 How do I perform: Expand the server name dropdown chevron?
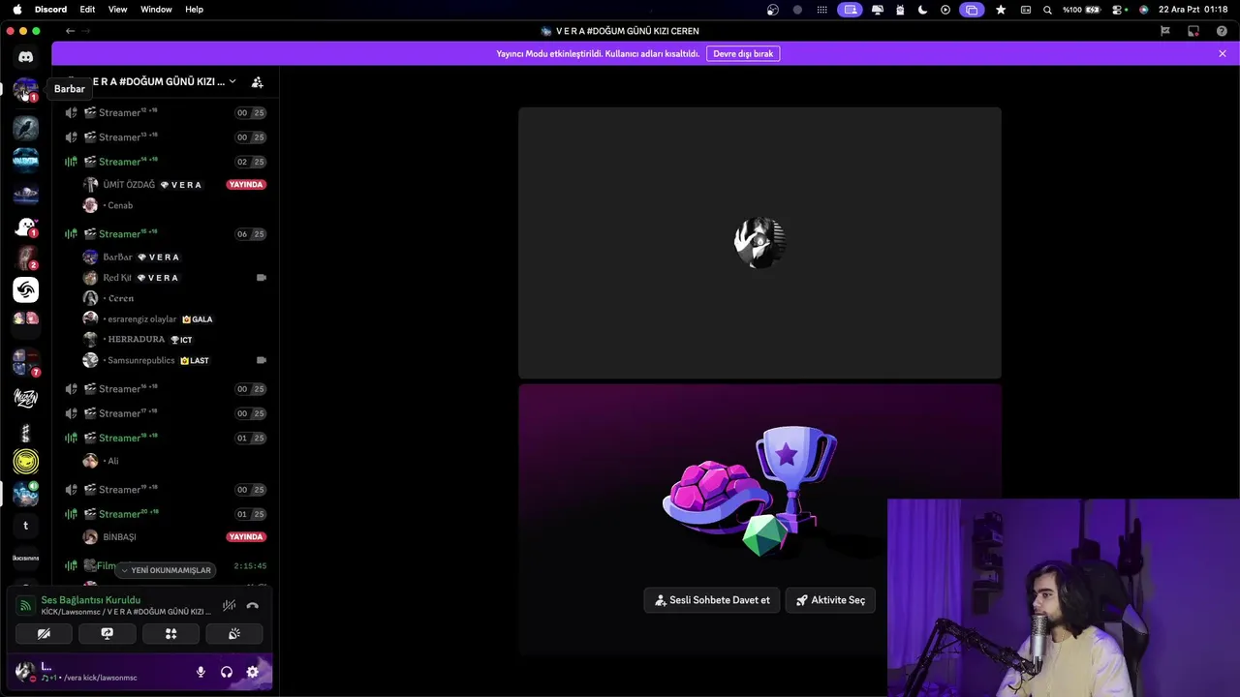[232, 81]
